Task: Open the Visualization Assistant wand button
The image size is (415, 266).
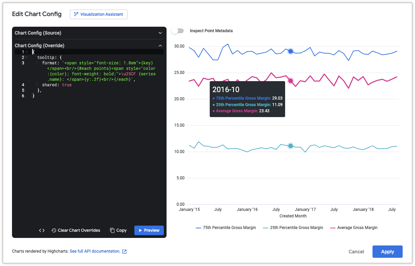Action: [x=99, y=14]
